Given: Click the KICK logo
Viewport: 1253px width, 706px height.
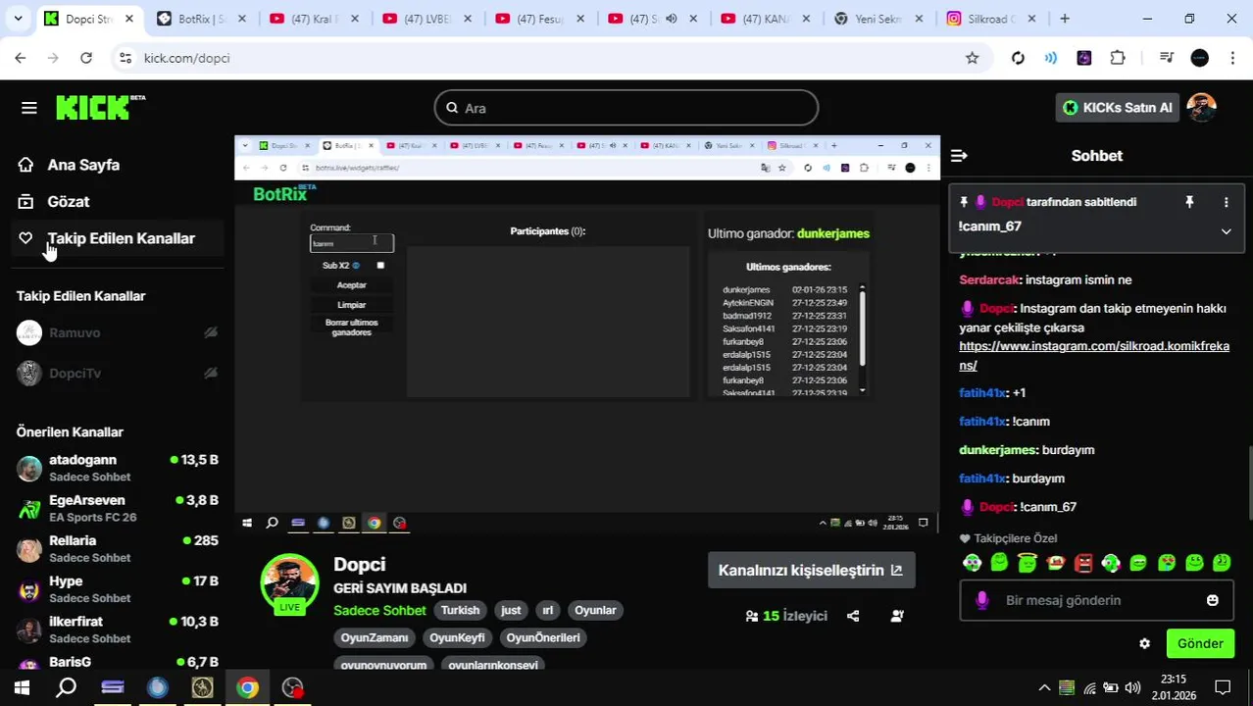Looking at the screenshot, I should point(100,107).
